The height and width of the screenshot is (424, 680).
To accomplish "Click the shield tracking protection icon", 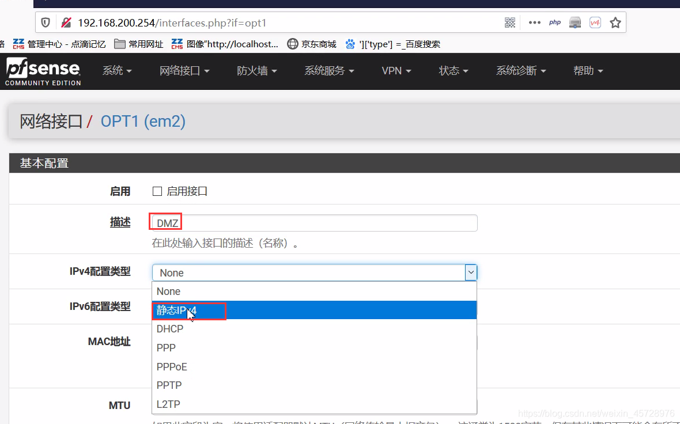I will tap(46, 22).
